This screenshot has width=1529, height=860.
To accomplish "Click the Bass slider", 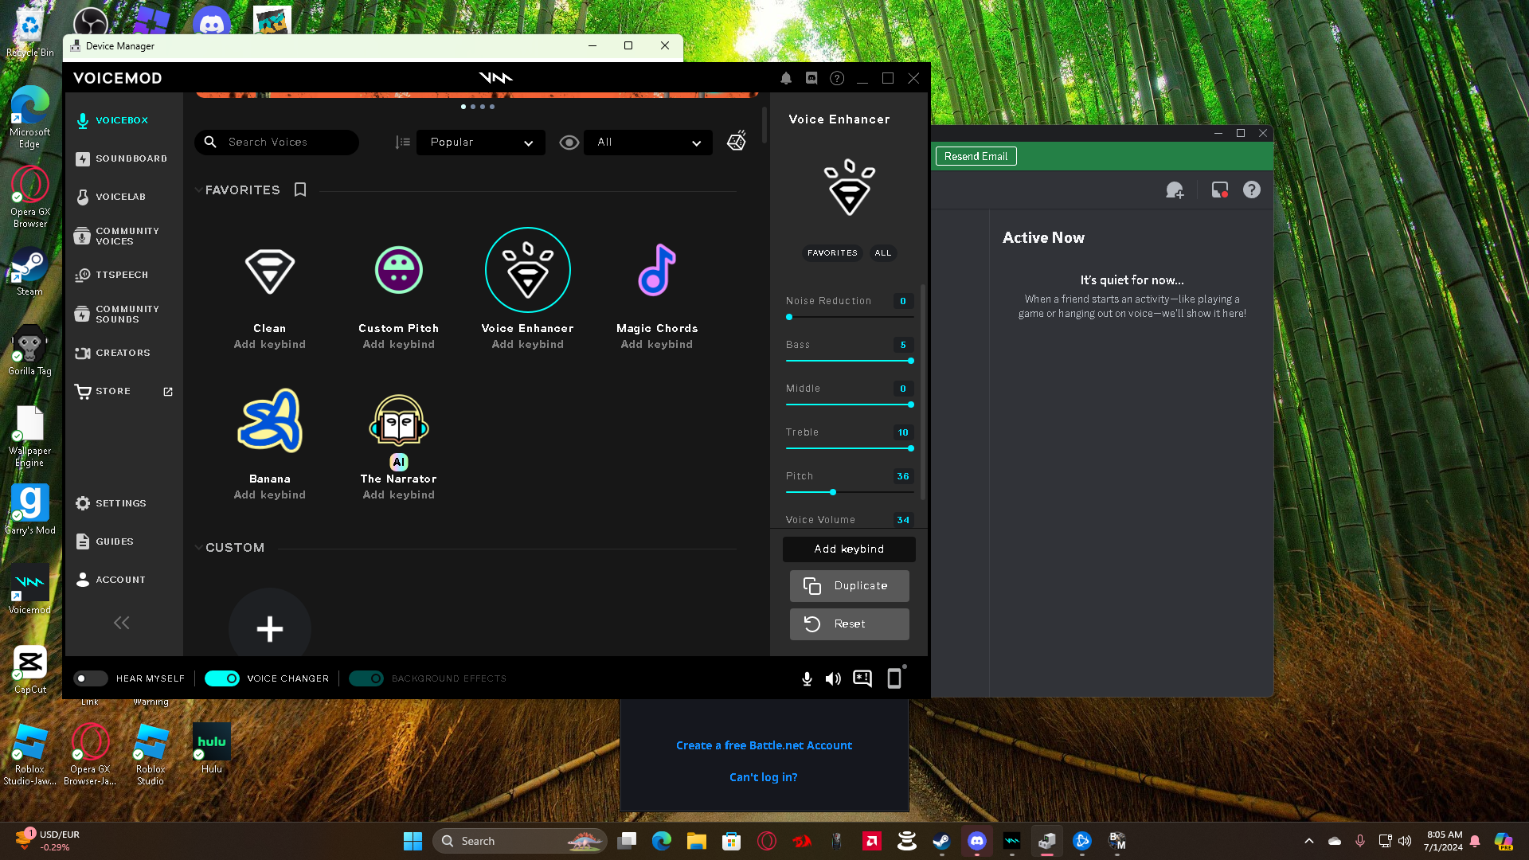I will pyautogui.click(x=849, y=361).
